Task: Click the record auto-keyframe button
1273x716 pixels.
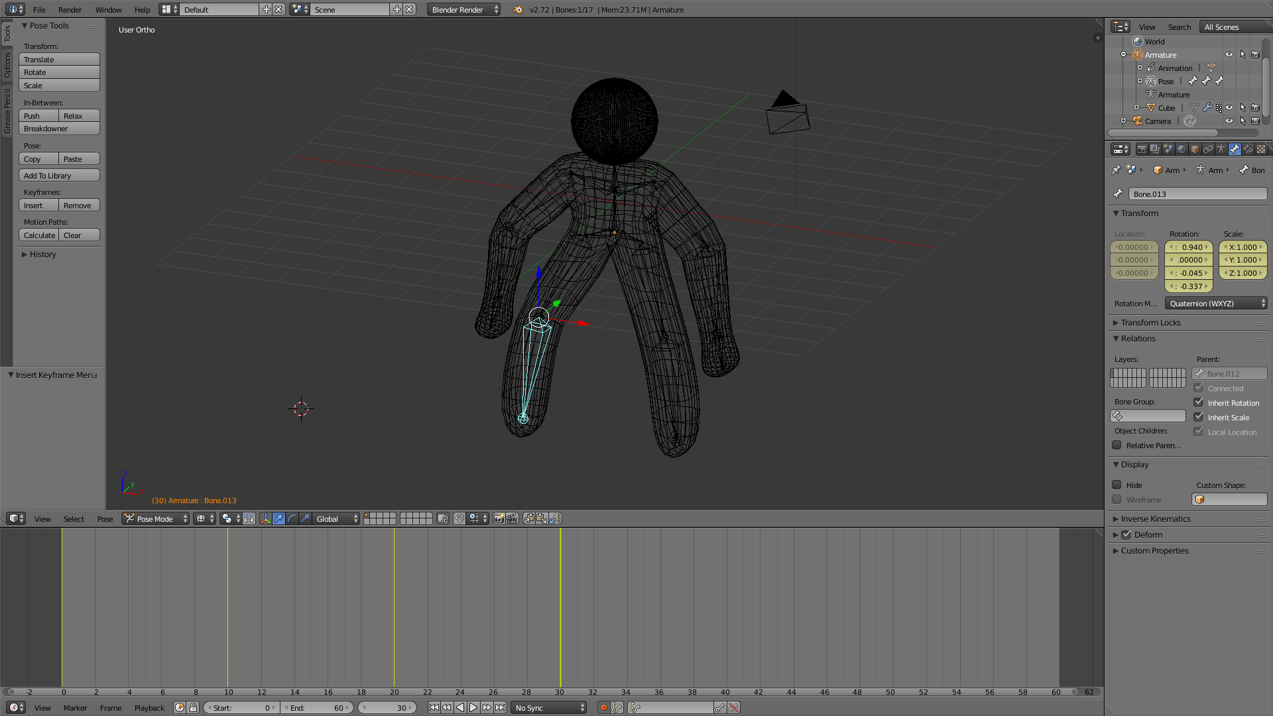Action: tap(603, 708)
